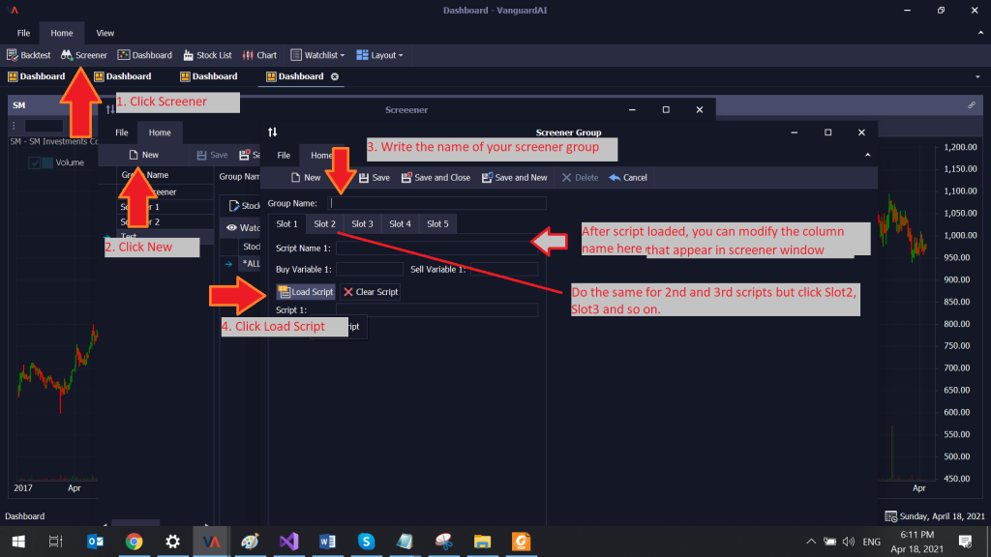Switch to the Slot 2 tab
This screenshot has width=991, height=557.
click(x=324, y=224)
